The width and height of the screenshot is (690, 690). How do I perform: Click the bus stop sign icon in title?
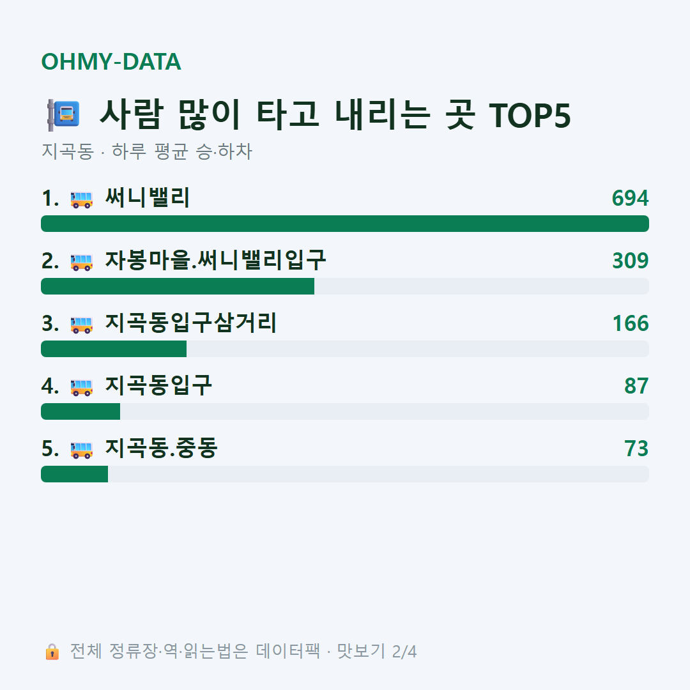click(x=63, y=115)
